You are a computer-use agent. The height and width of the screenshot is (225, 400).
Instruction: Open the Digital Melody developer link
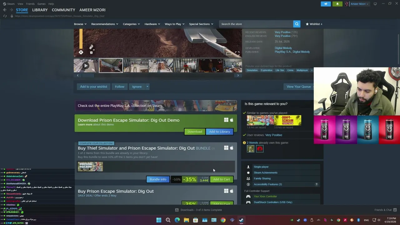pos(283,48)
